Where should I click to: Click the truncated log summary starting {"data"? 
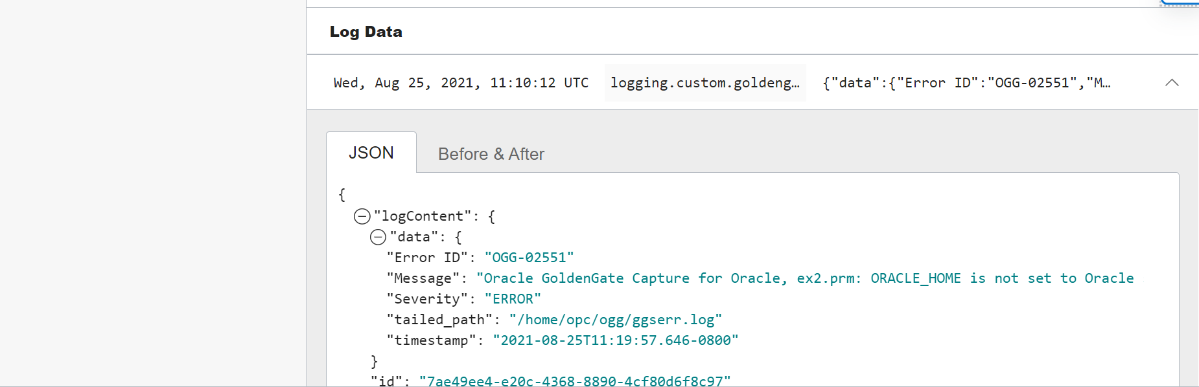[x=966, y=83]
